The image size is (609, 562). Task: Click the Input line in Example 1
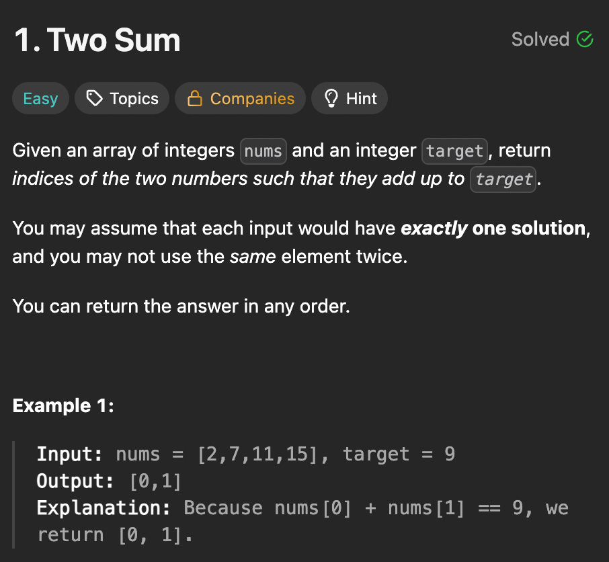click(246, 454)
